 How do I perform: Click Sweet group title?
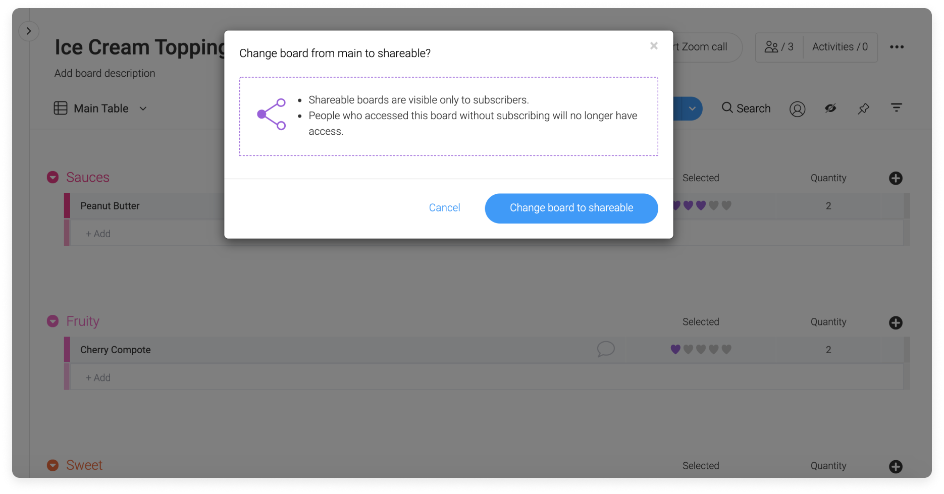point(84,465)
